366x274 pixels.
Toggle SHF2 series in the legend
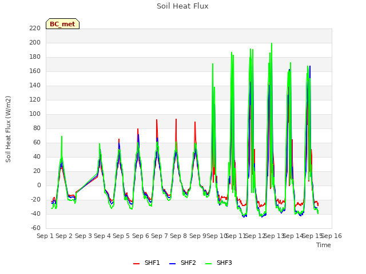(182, 263)
